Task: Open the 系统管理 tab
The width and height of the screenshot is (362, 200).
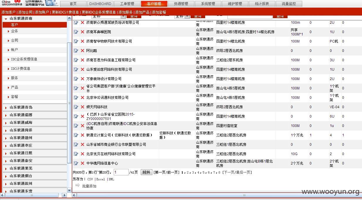Action: (208, 4)
